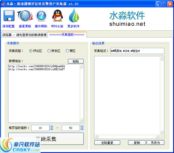Click the 复制 copy button
Screen dimensions: 174x153
pos(137,143)
